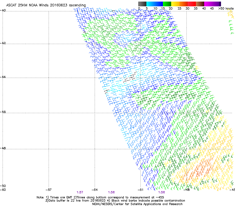Click the plot title 'ASCAT 25KM NOAA Winds 20160623 ascending'

click(46, 5)
